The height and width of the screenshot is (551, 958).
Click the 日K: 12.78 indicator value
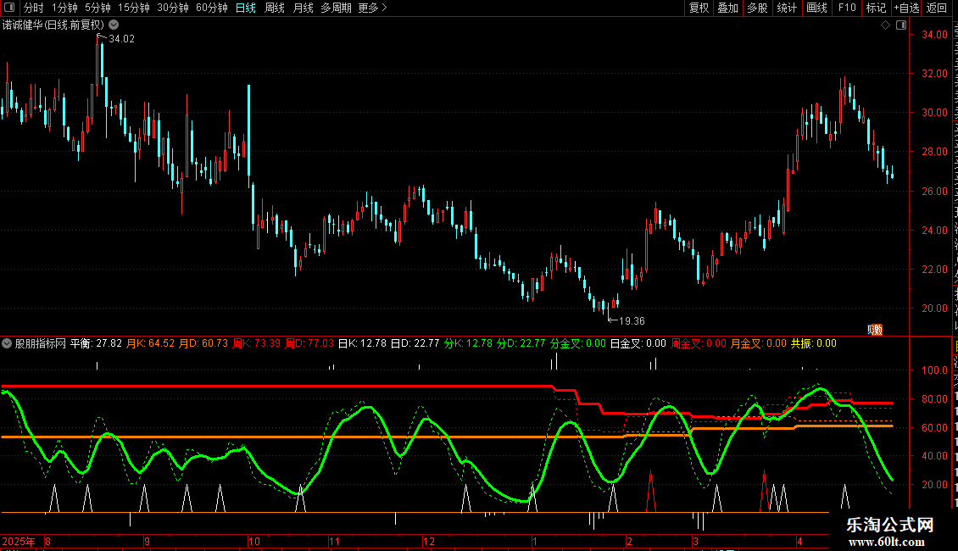pos(362,343)
